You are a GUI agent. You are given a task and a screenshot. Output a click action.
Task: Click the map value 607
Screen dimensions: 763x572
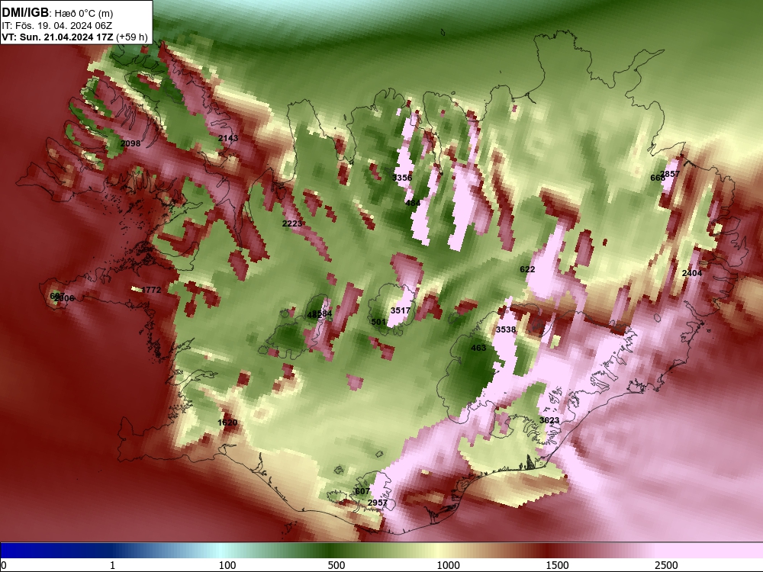(x=362, y=491)
